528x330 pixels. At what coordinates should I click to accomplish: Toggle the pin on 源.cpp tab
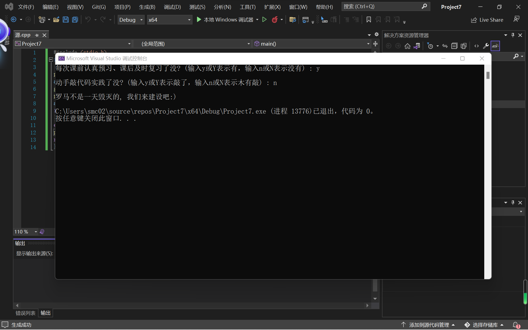point(37,35)
